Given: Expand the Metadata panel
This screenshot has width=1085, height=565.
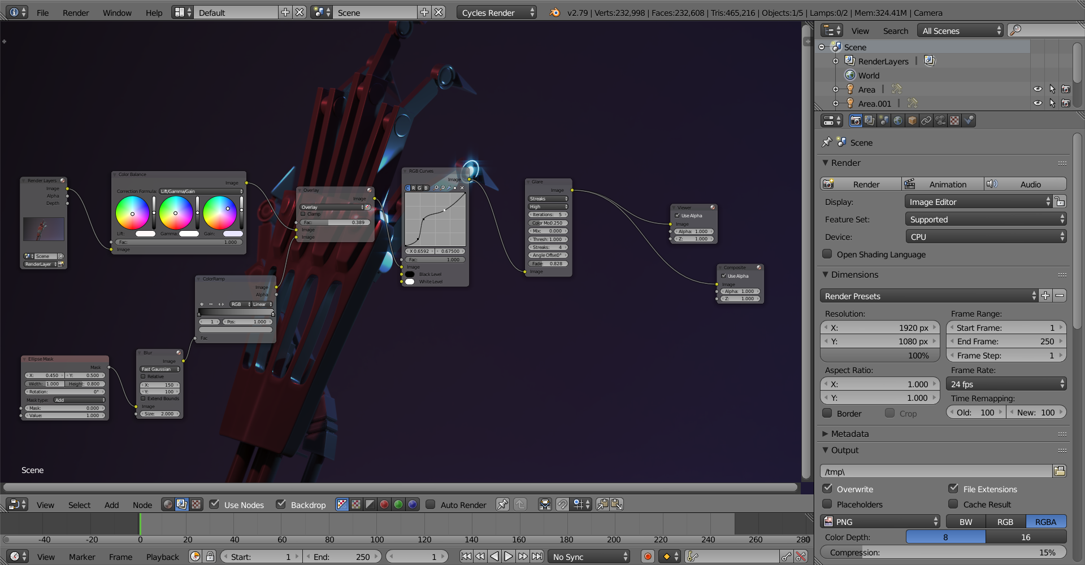Looking at the screenshot, I should pos(849,433).
